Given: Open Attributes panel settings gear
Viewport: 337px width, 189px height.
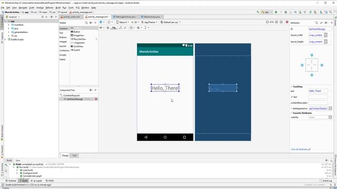Looking at the screenshot, I should [x=326, y=23].
